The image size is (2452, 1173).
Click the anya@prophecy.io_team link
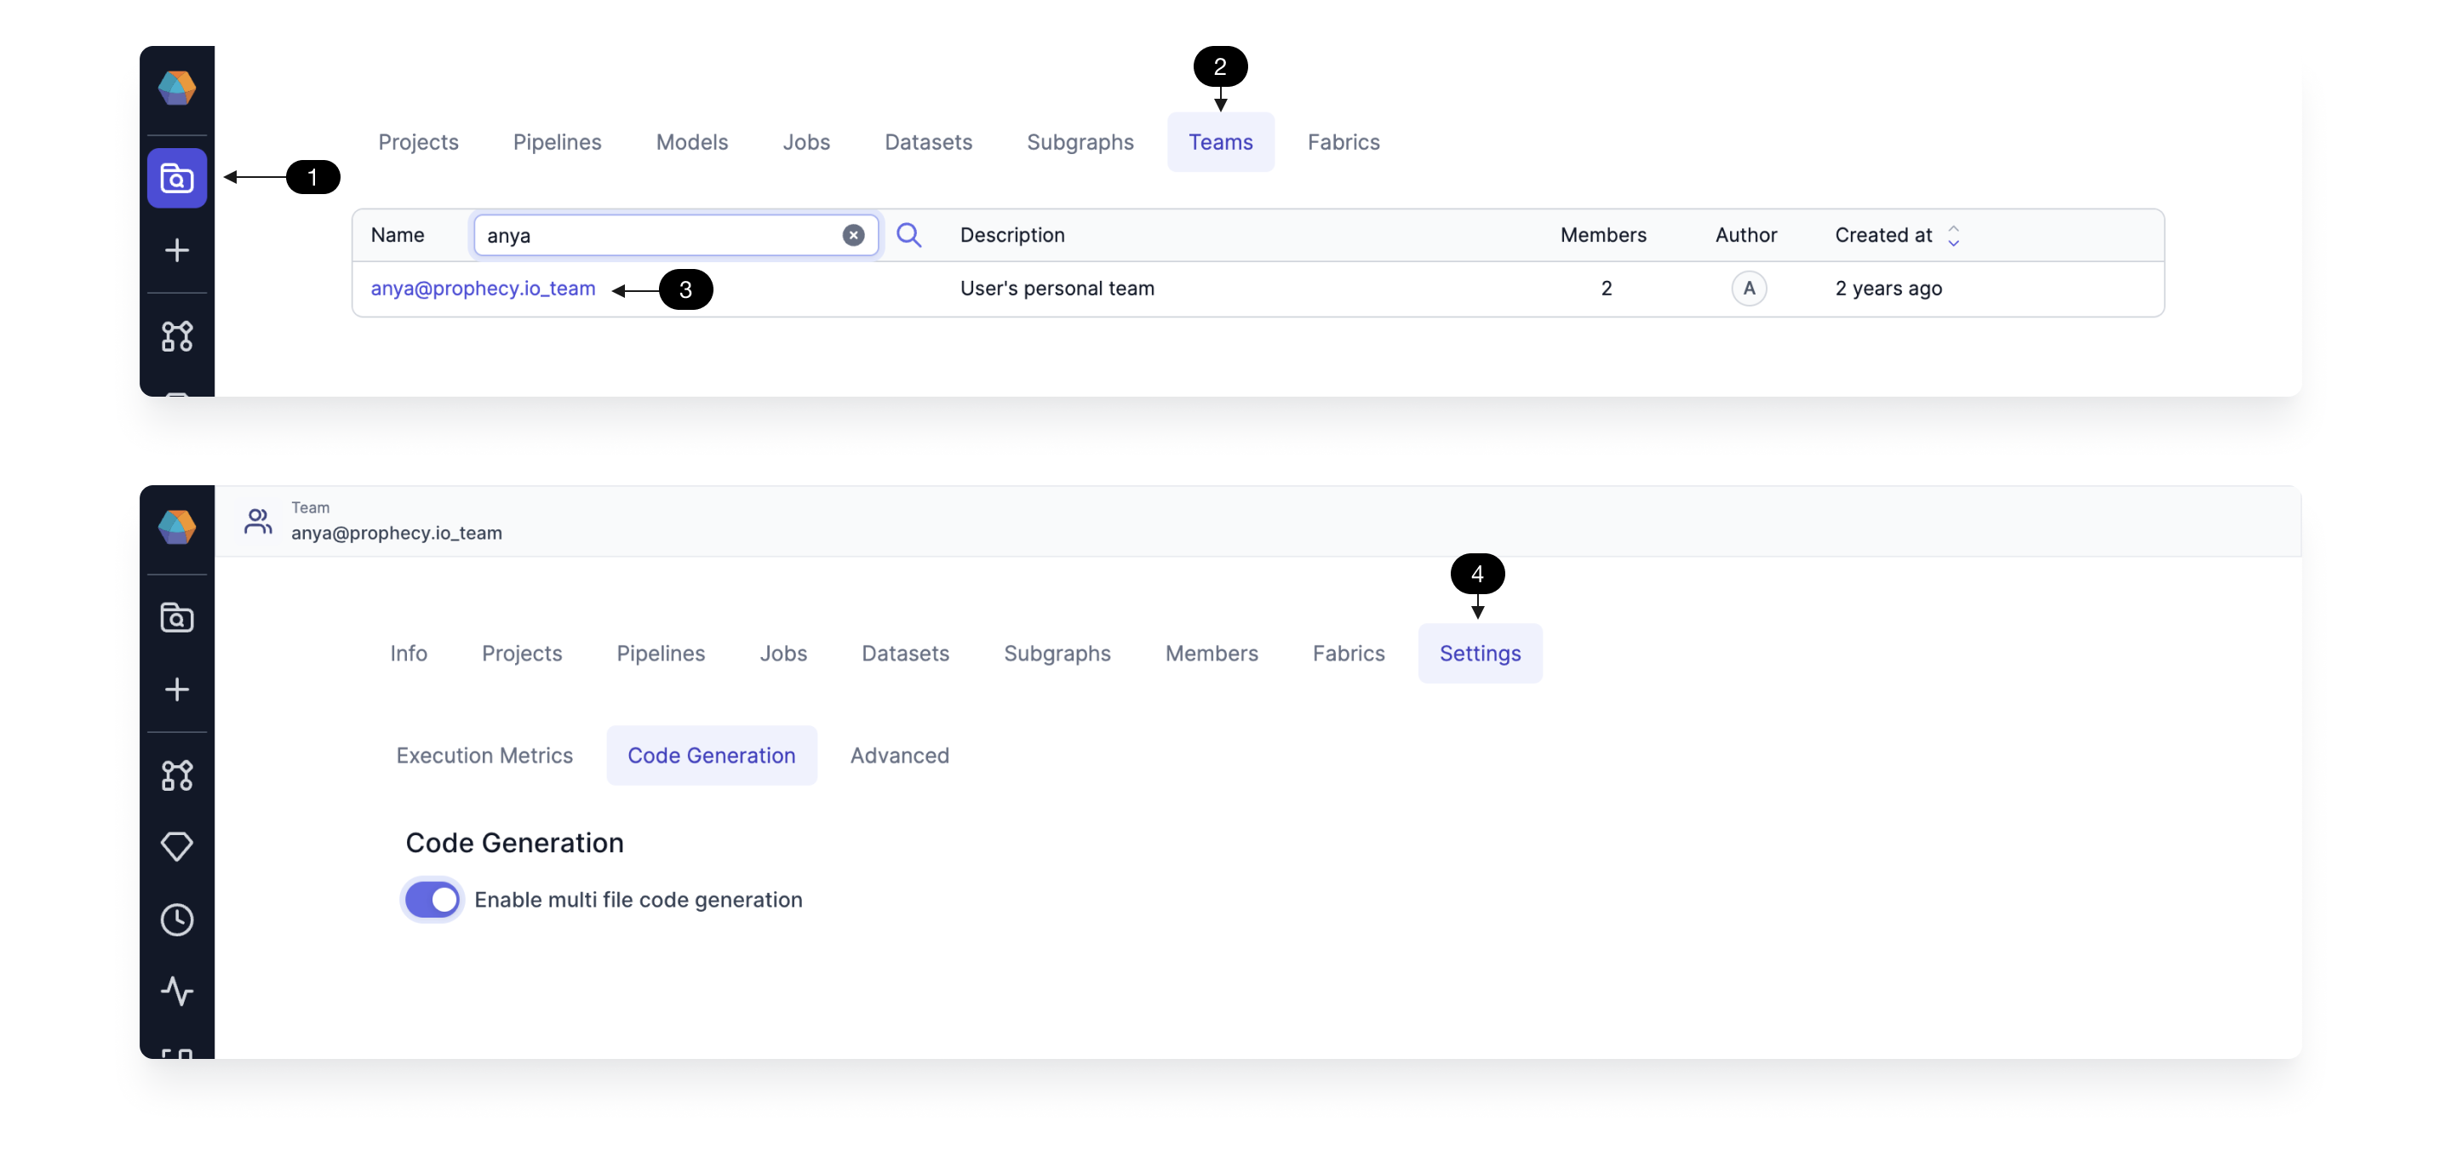[484, 288]
